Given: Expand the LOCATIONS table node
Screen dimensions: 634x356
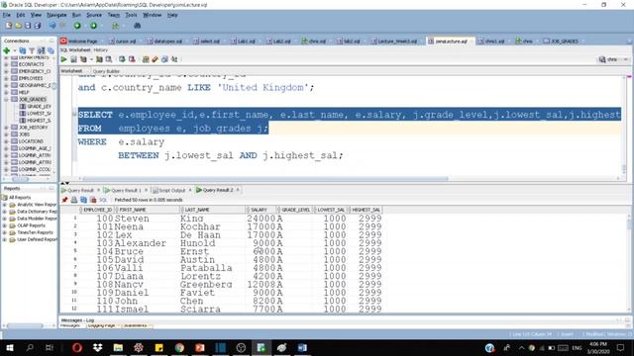Looking at the screenshot, I should 6,141.
